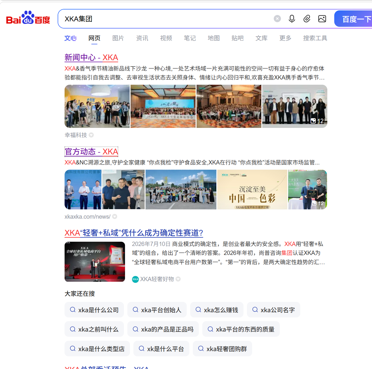Open image search via picture icon
Screen dimensions: 372x369
point(322,19)
